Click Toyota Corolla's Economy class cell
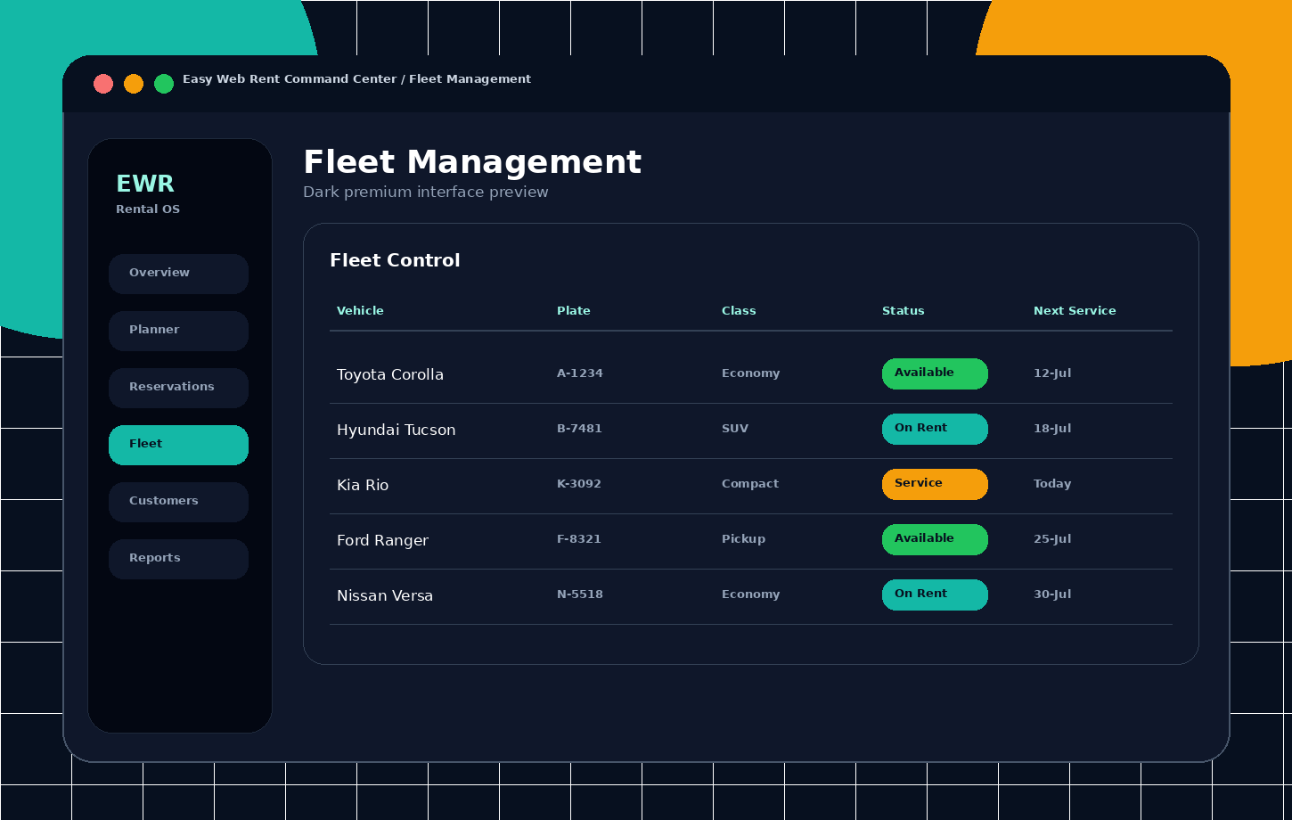This screenshot has height=820, width=1292. point(751,373)
